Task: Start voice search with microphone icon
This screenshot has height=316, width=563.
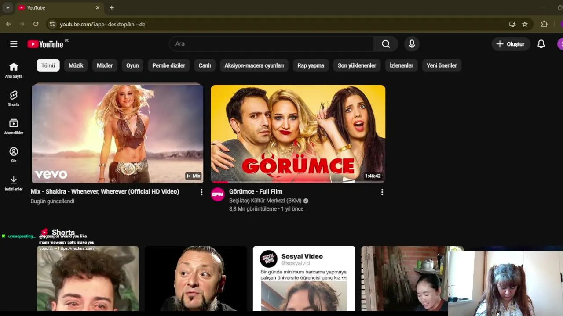Action: 412,44
